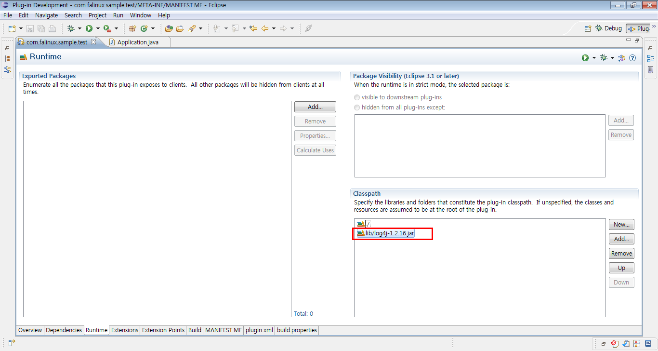The width and height of the screenshot is (658, 351).
Task: Click the Open Task folder icon
Action: pos(180,28)
